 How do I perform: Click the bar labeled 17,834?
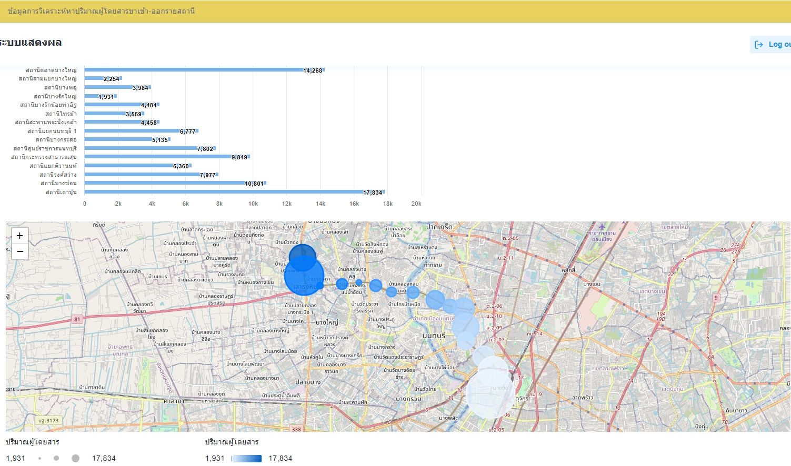[234, 192]
